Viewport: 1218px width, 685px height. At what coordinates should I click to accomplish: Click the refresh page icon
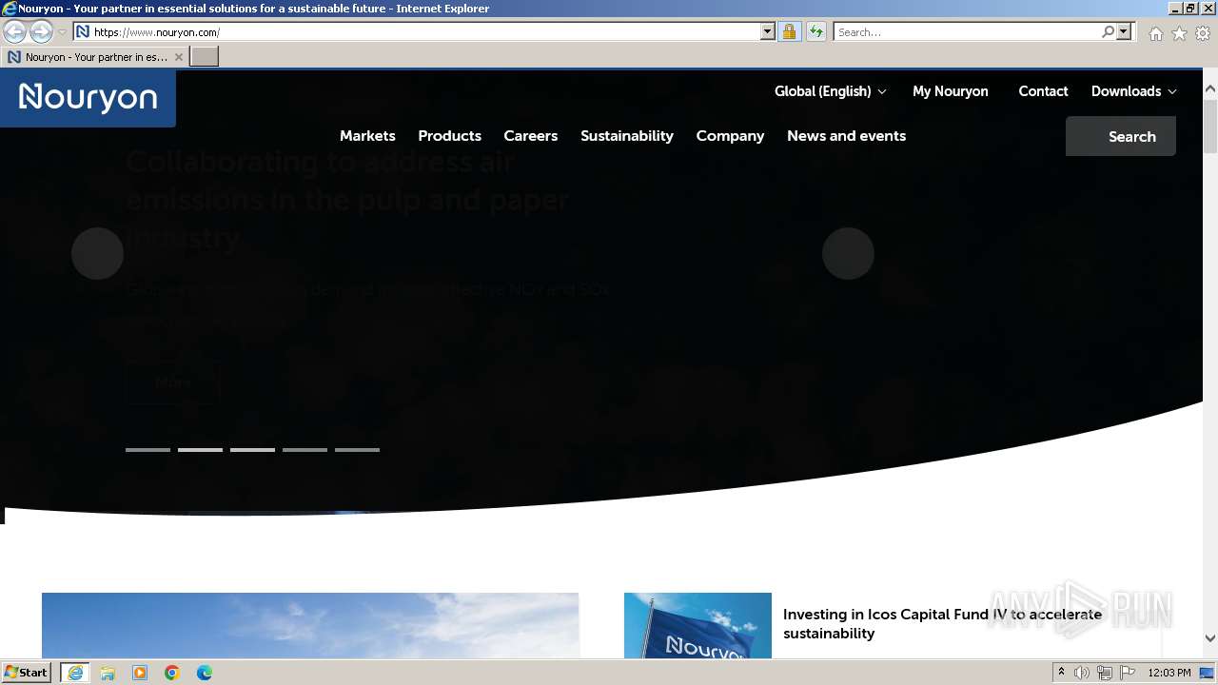[815, 32]
